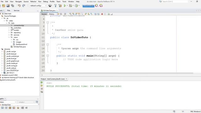Click the Copy-all stacked windows toolbar icon
The width and height of the screenshot is (201, 113).
point(13,6)
